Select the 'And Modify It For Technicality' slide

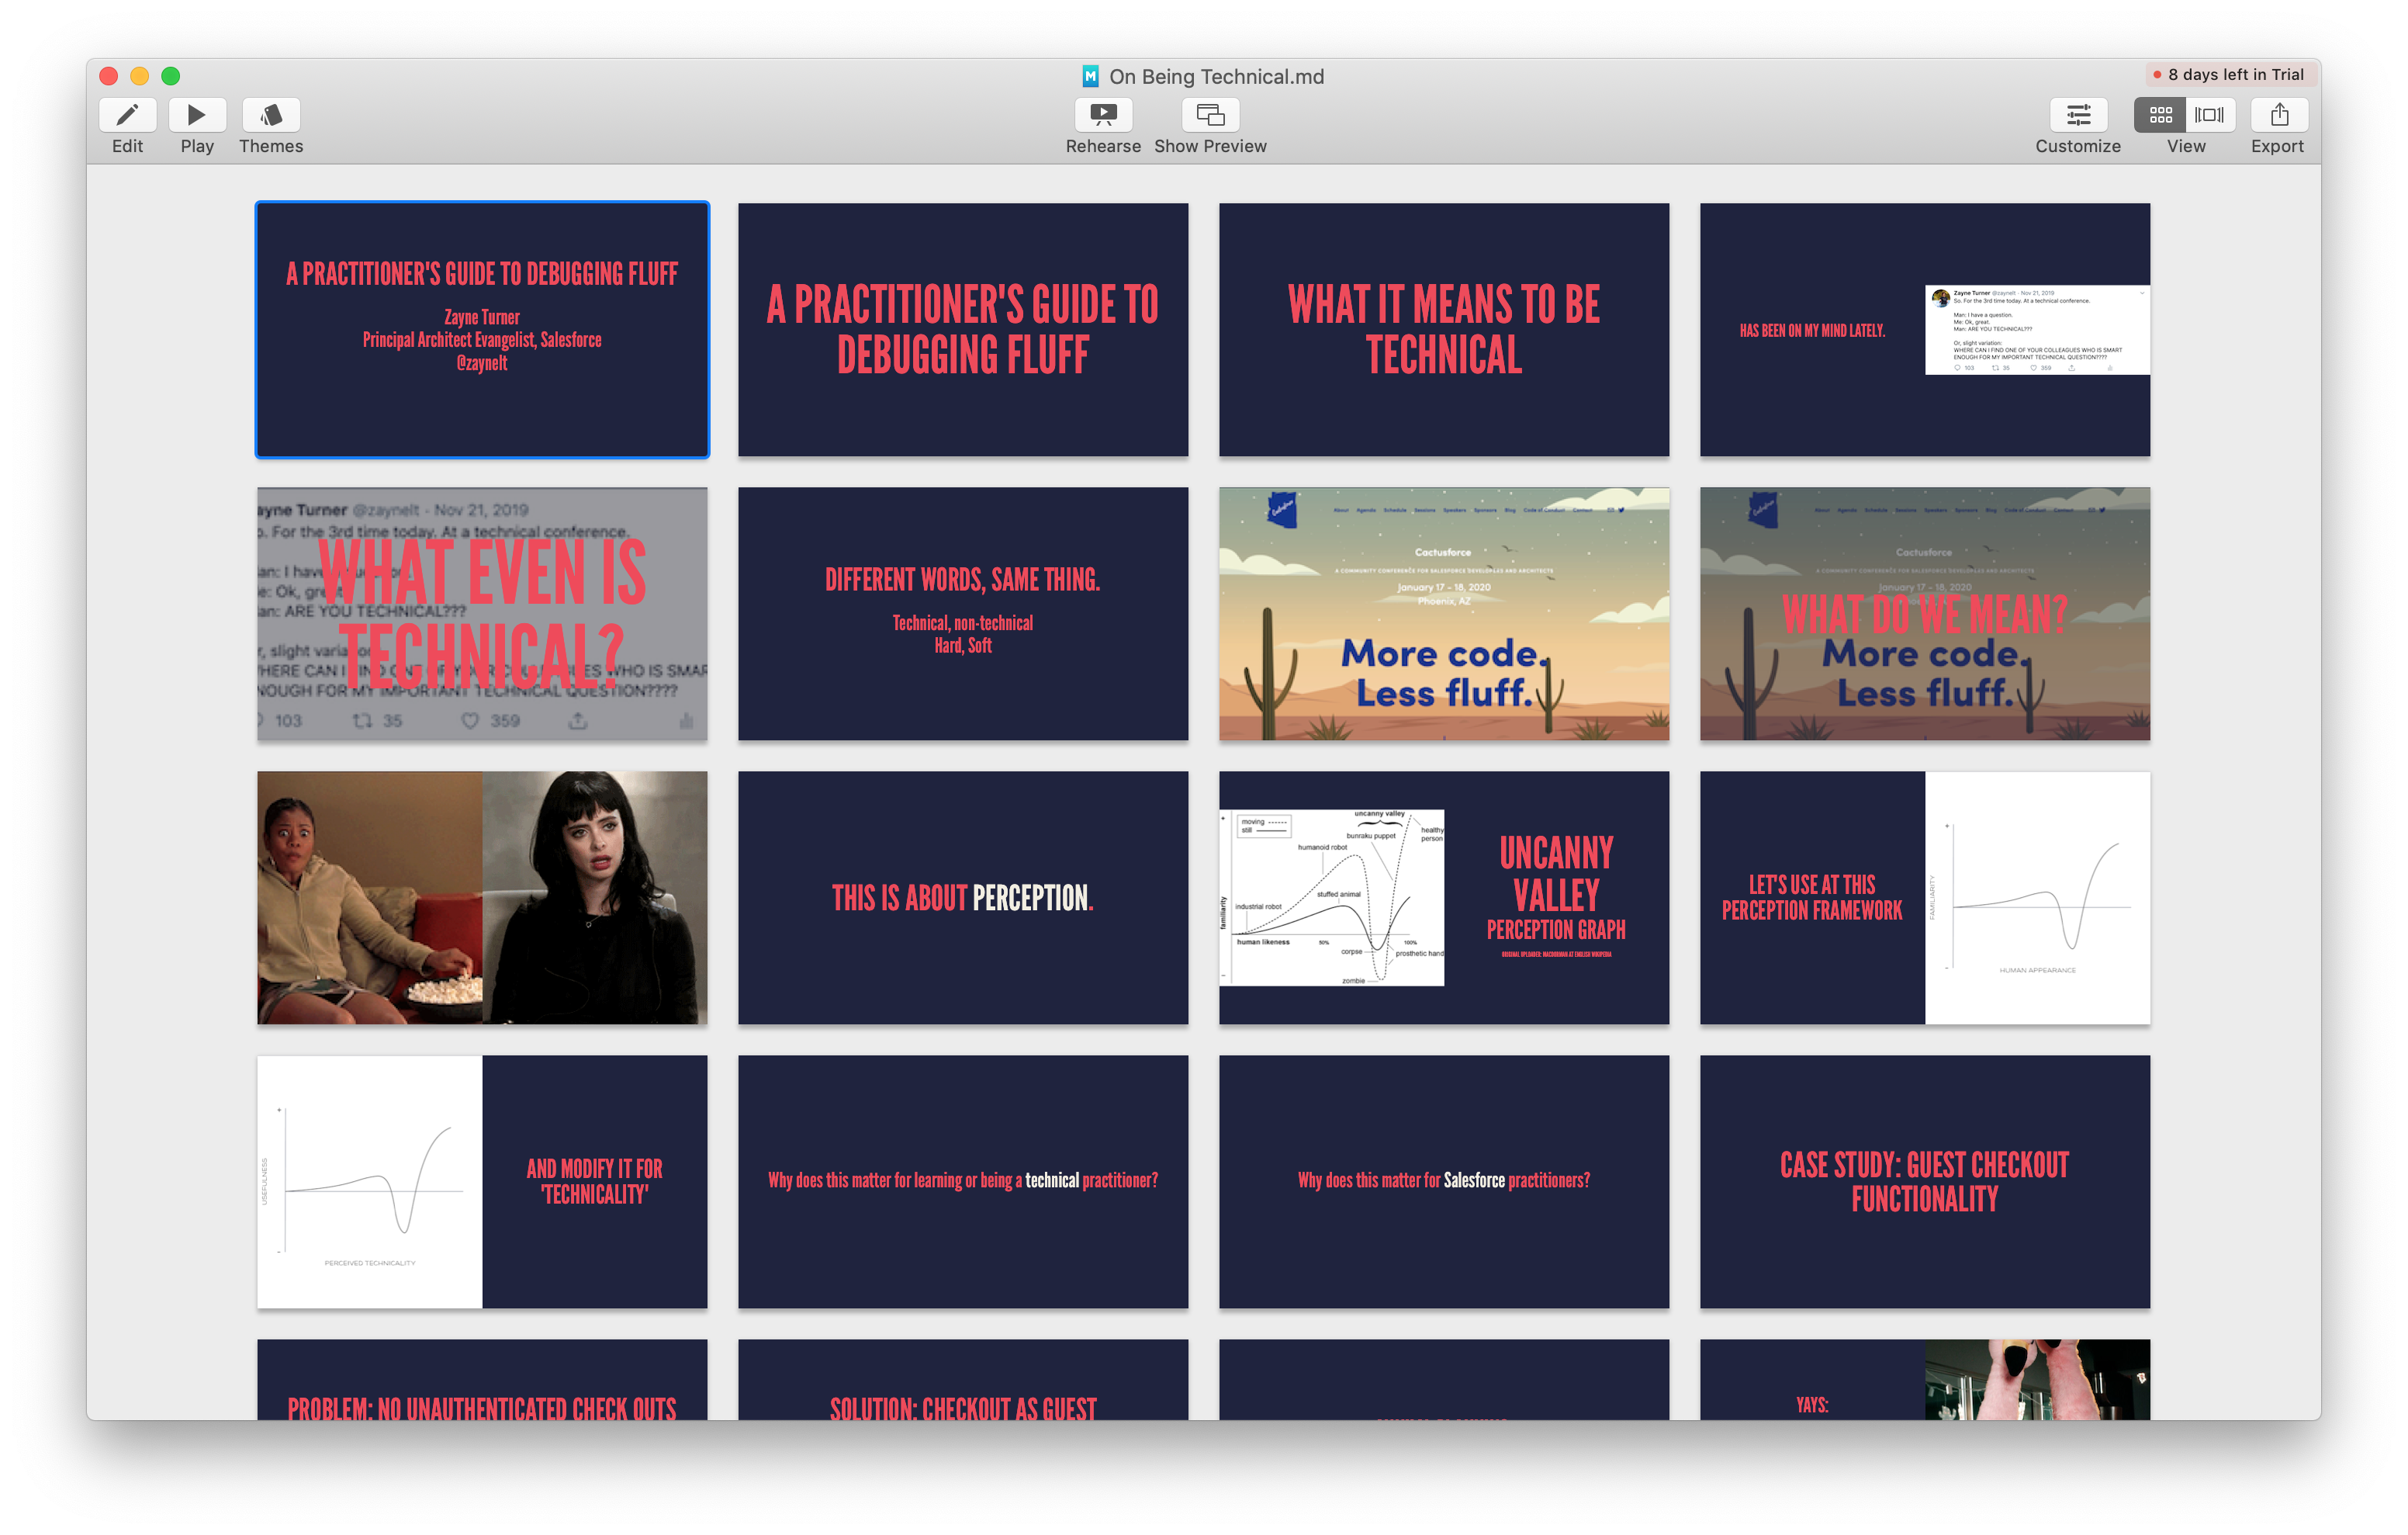(482, 1182)
